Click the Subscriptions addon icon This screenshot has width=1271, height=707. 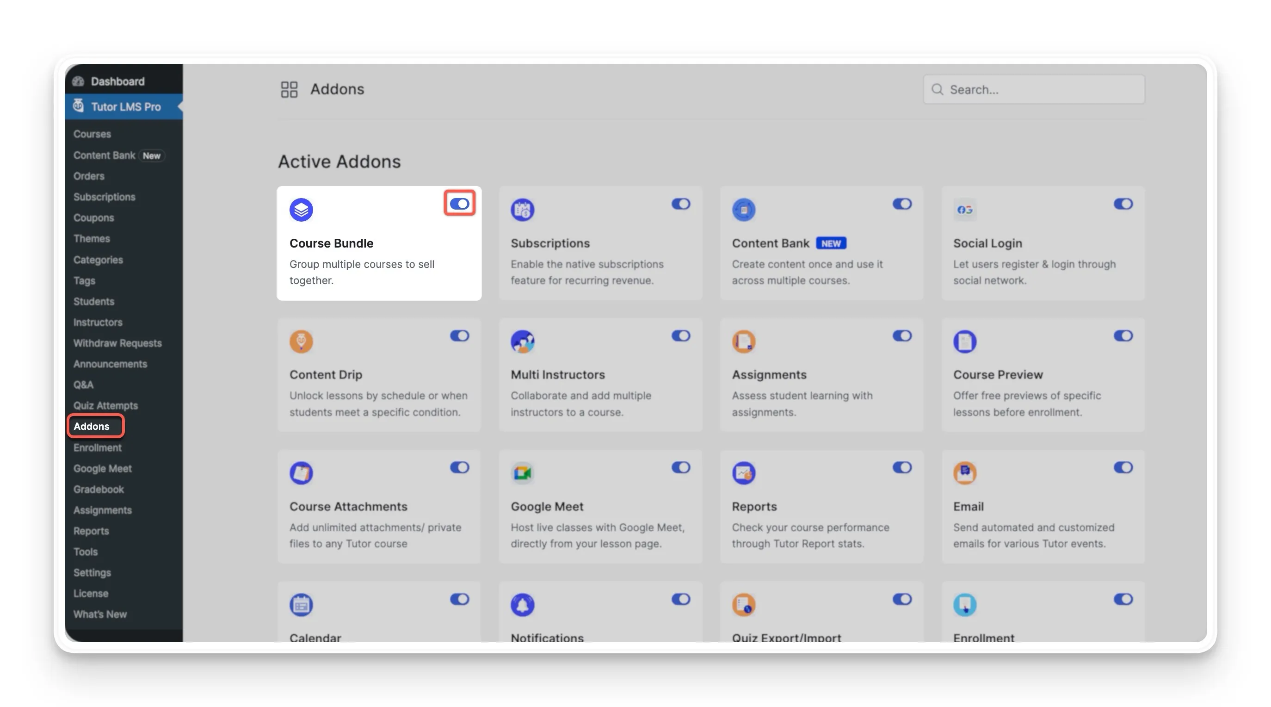(x=522, y=210)
